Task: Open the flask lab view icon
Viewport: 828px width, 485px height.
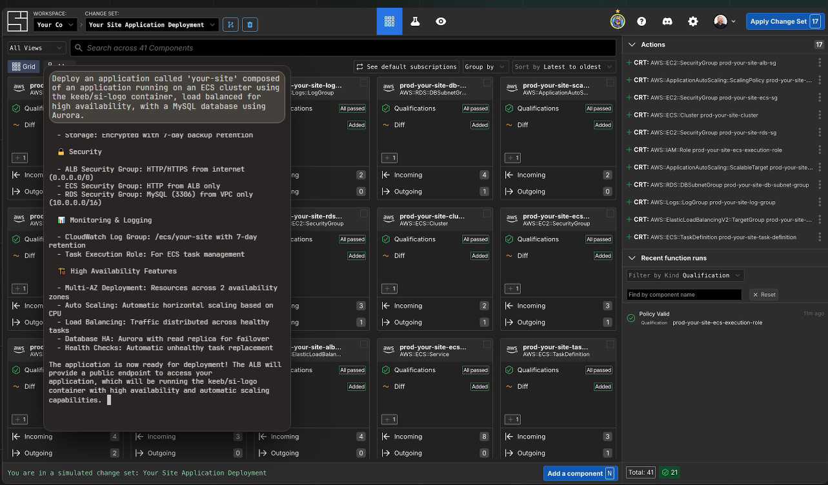Action: point(415,21)
